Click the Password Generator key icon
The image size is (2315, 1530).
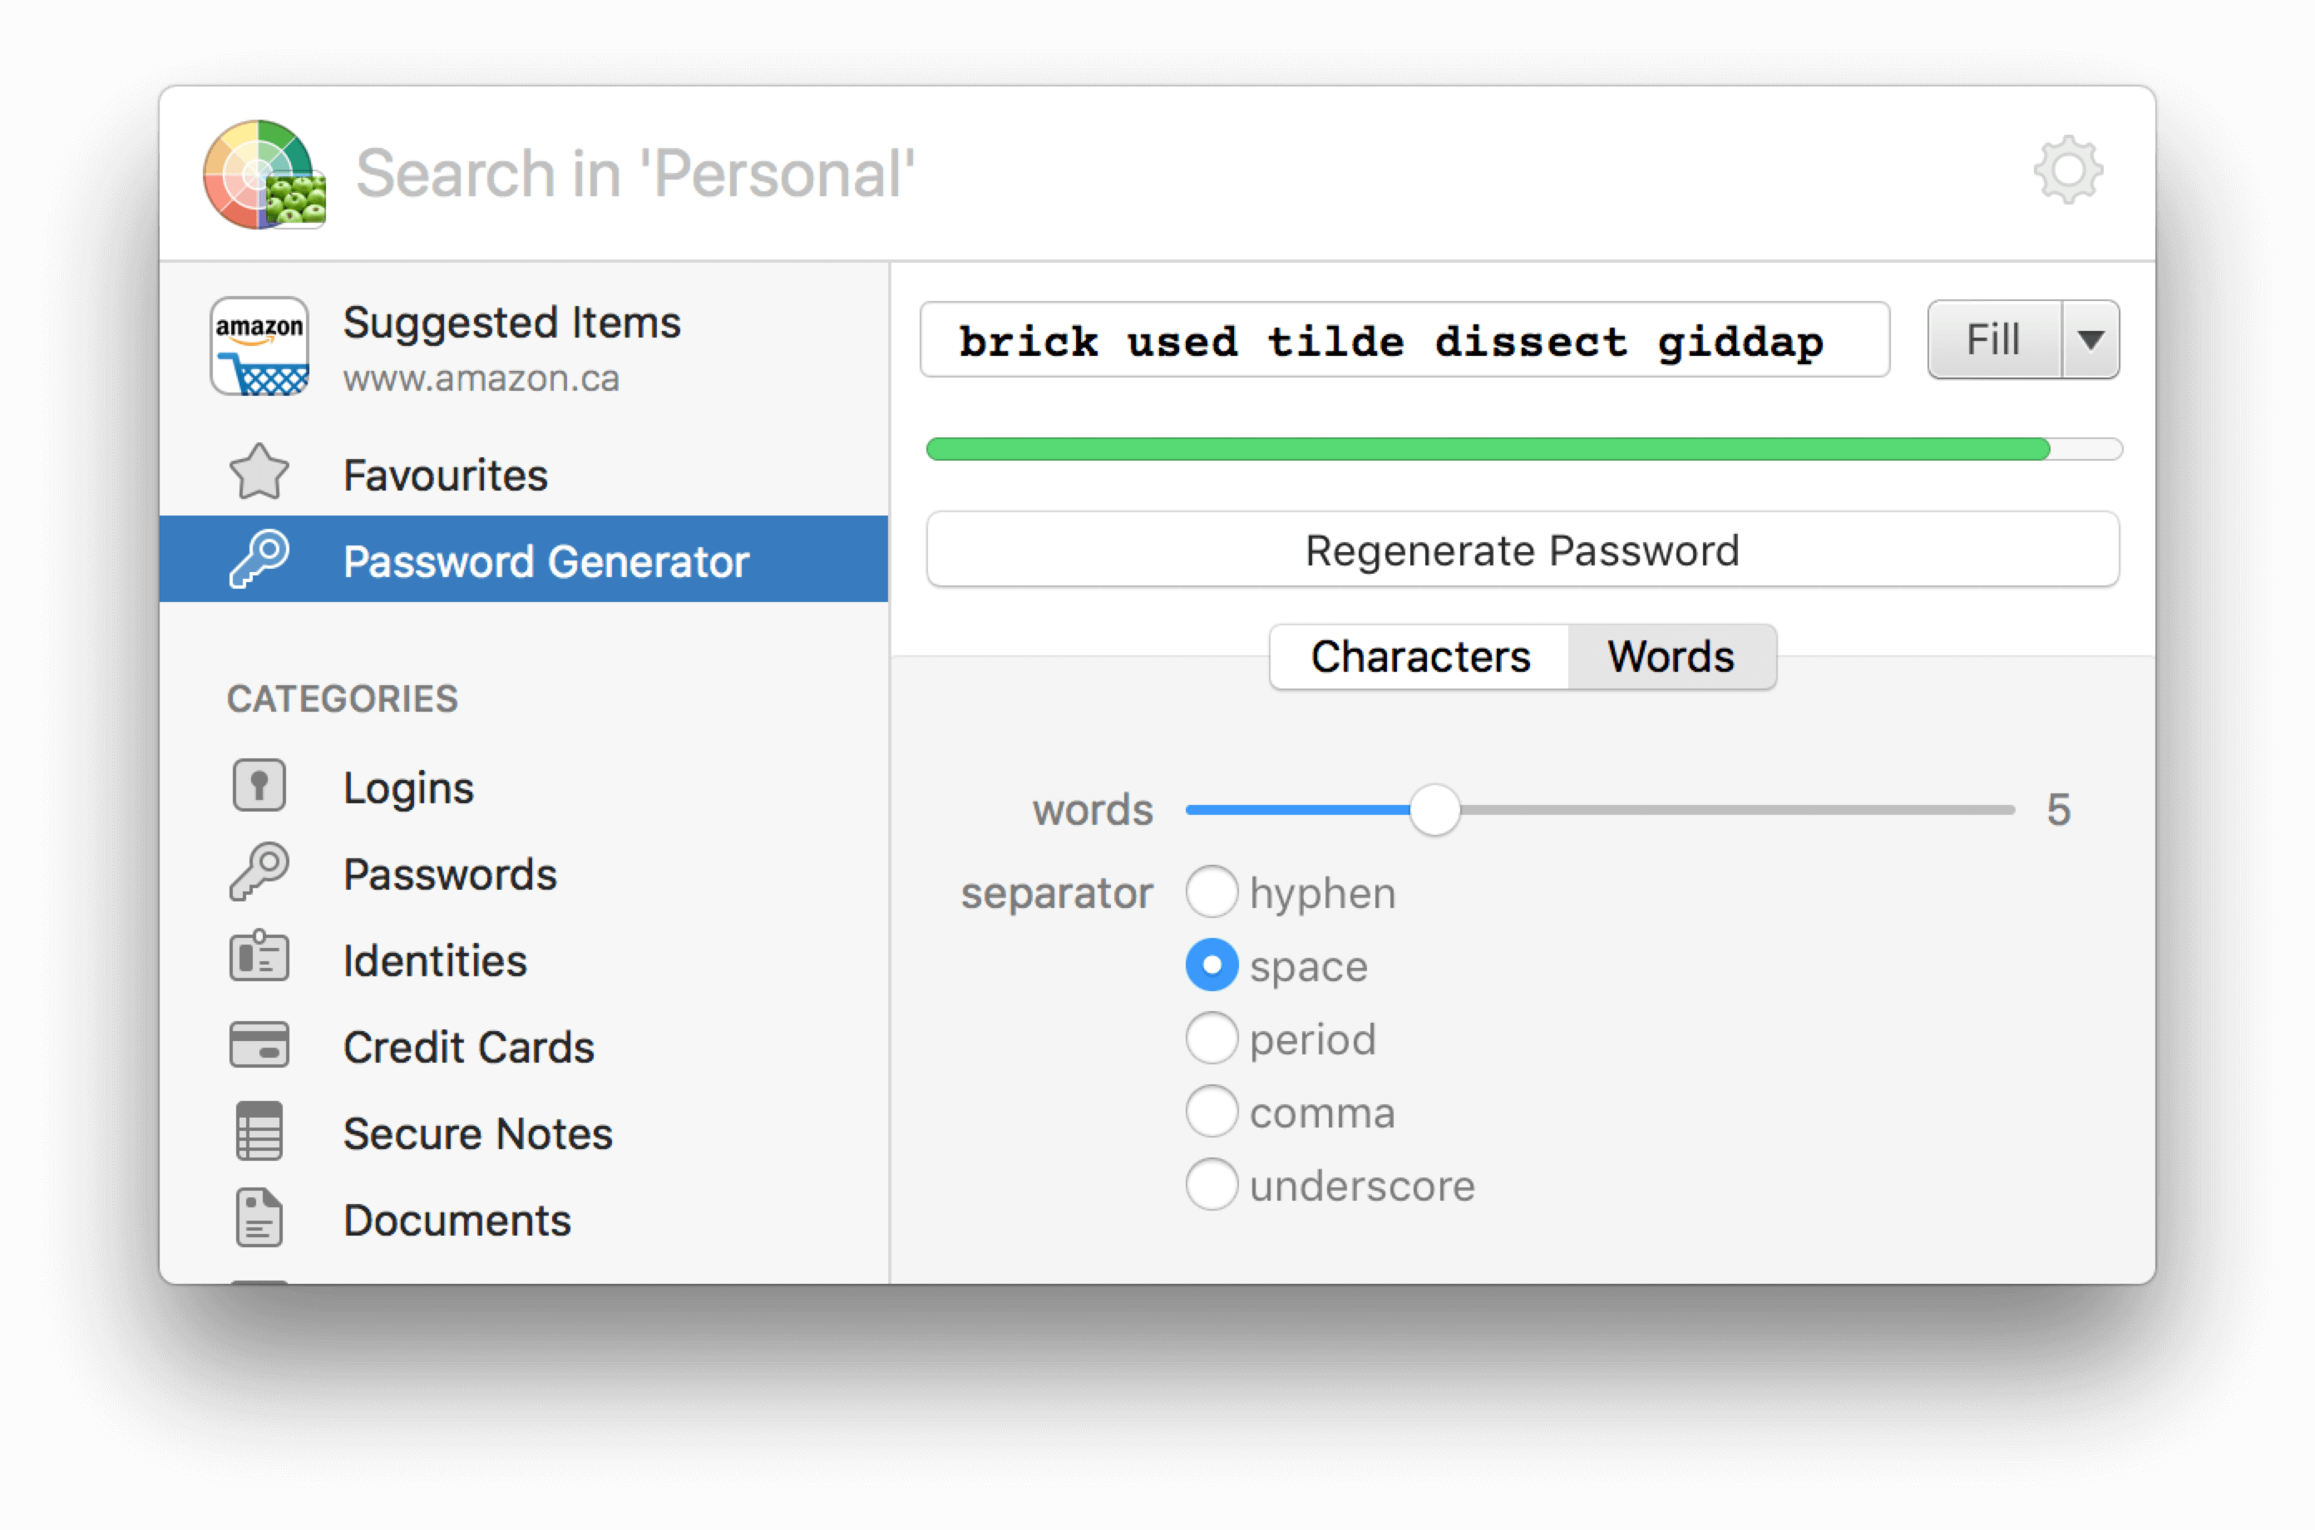pyautogui.click(x=259, y=559)
